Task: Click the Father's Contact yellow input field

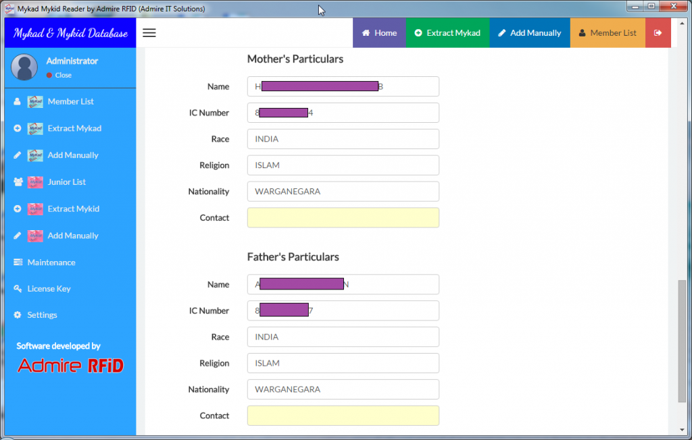Action: click(343, 416)
